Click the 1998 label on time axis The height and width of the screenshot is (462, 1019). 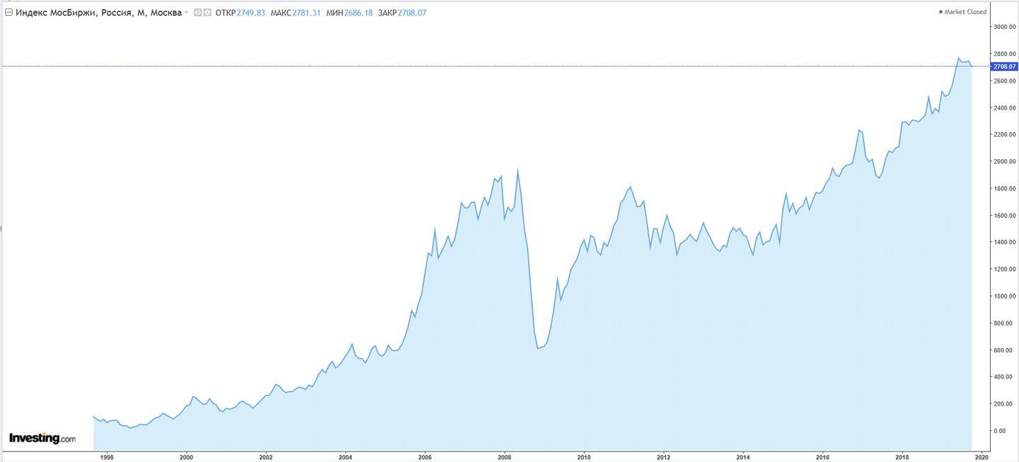point(107,457)
